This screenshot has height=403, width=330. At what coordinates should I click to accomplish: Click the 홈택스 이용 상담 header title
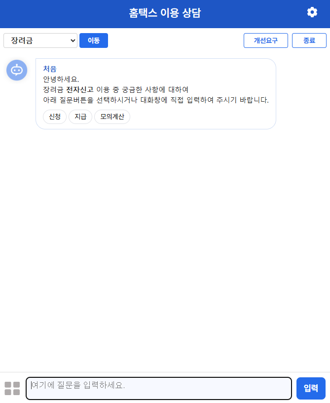point(165,13)
